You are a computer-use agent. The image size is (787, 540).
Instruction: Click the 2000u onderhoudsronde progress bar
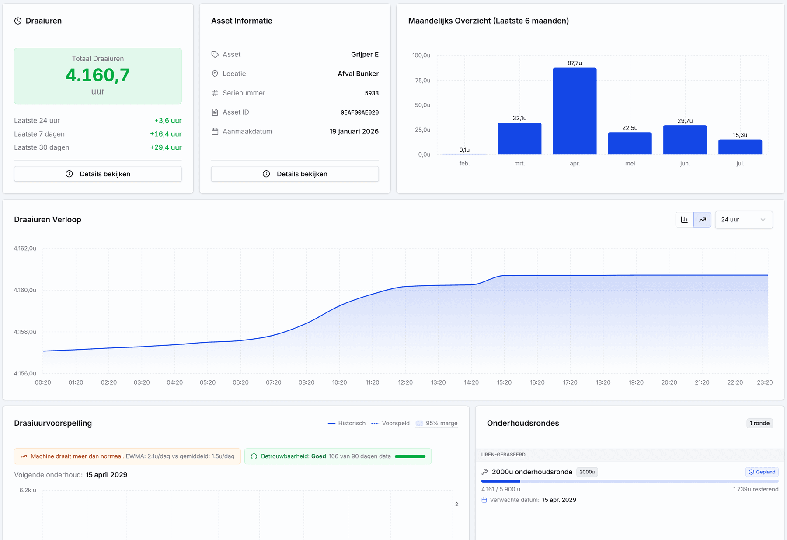pos(630,481)
